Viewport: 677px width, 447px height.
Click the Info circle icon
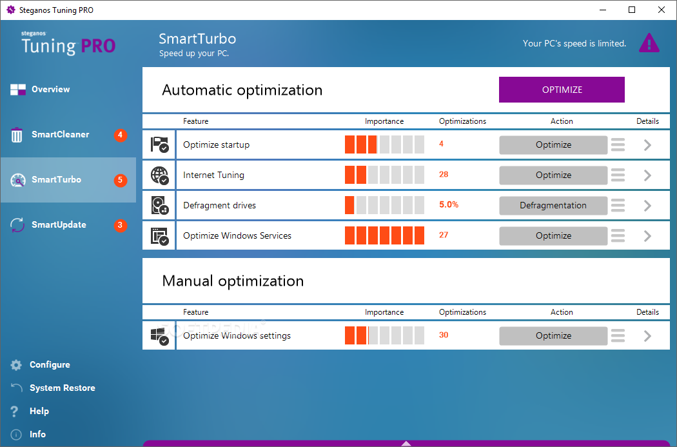[16, 435]
